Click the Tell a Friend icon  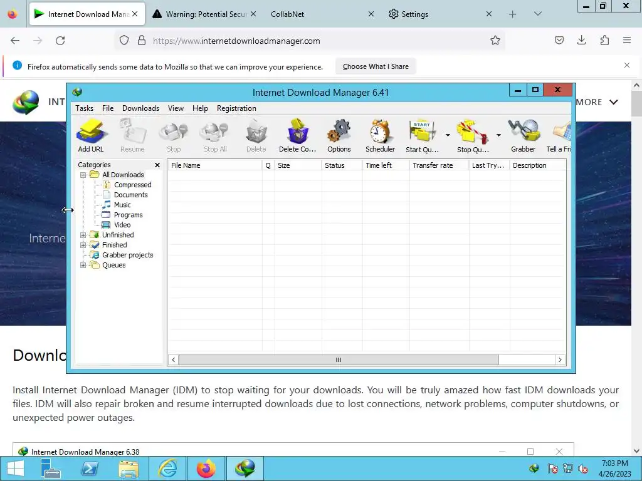click(559, 136)
